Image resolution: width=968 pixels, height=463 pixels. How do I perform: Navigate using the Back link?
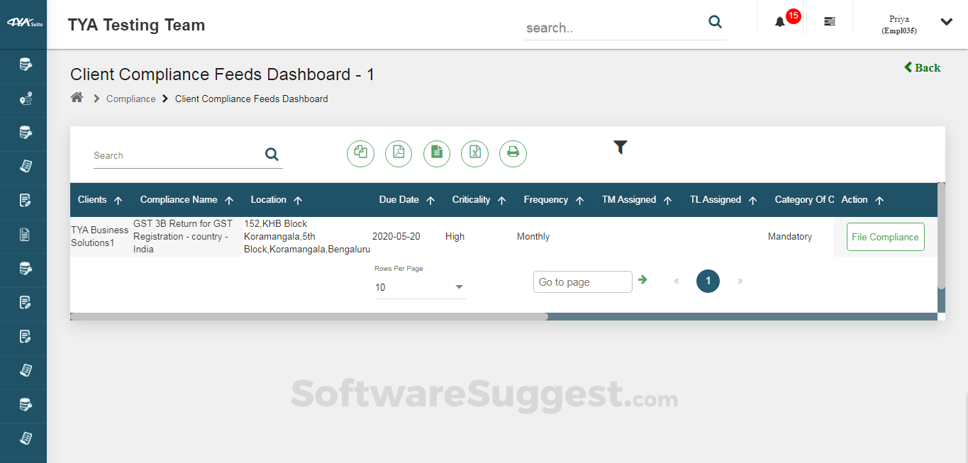tap(922, 67)
